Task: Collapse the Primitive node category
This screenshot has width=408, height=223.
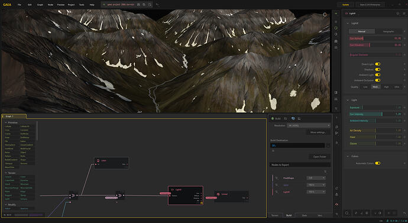Action: (6, 122)
